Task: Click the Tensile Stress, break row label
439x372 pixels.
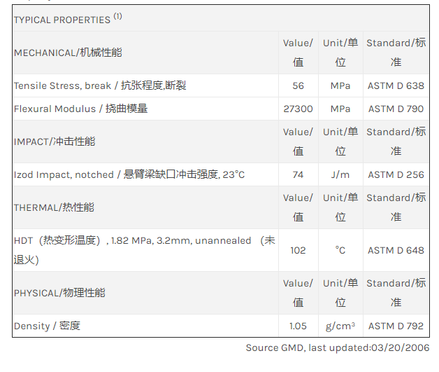Action: [x=100, y=85]
